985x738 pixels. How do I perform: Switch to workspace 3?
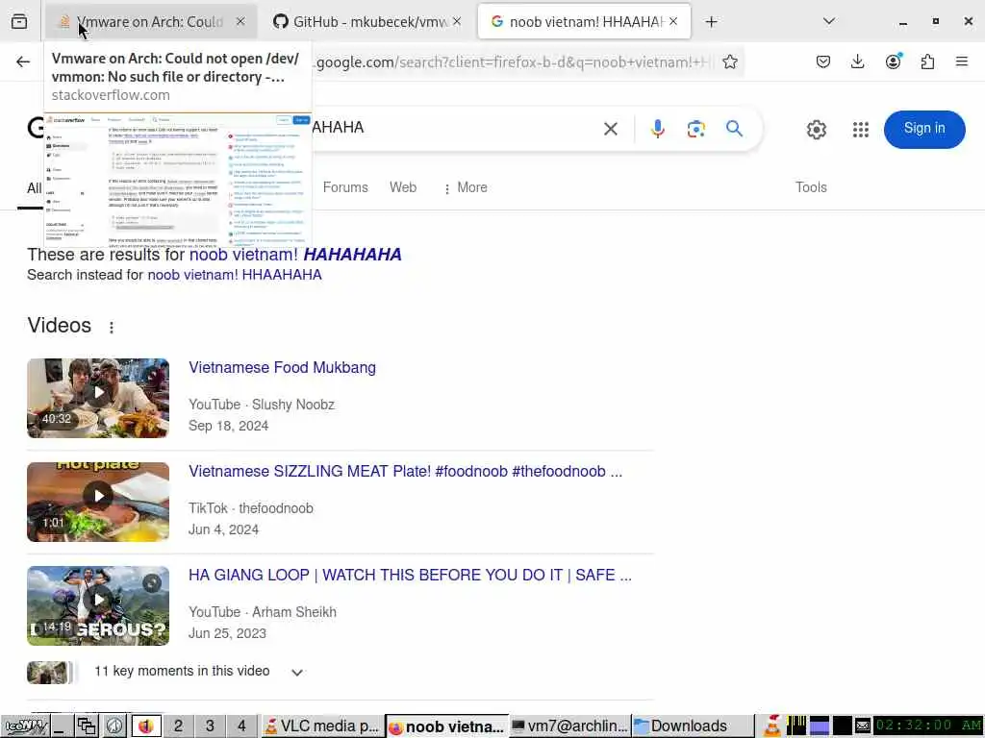point(210,726)
